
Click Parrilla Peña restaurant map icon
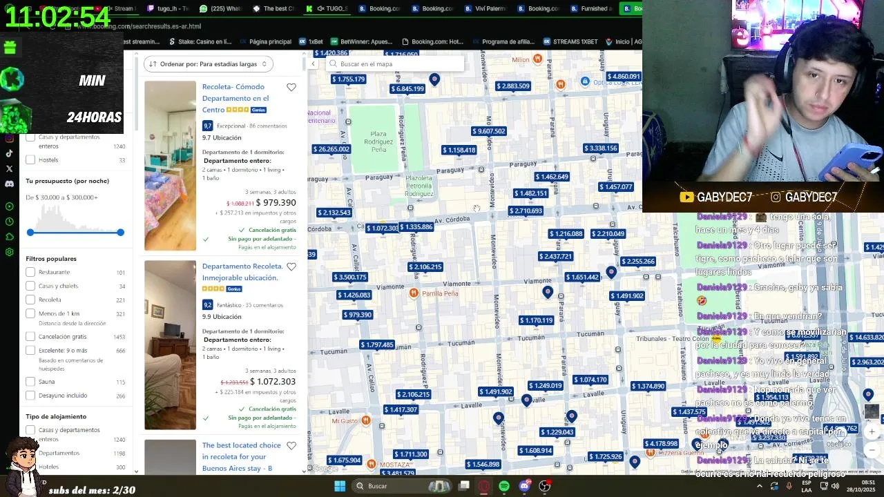pyautogui.click(x=414, y=293)
